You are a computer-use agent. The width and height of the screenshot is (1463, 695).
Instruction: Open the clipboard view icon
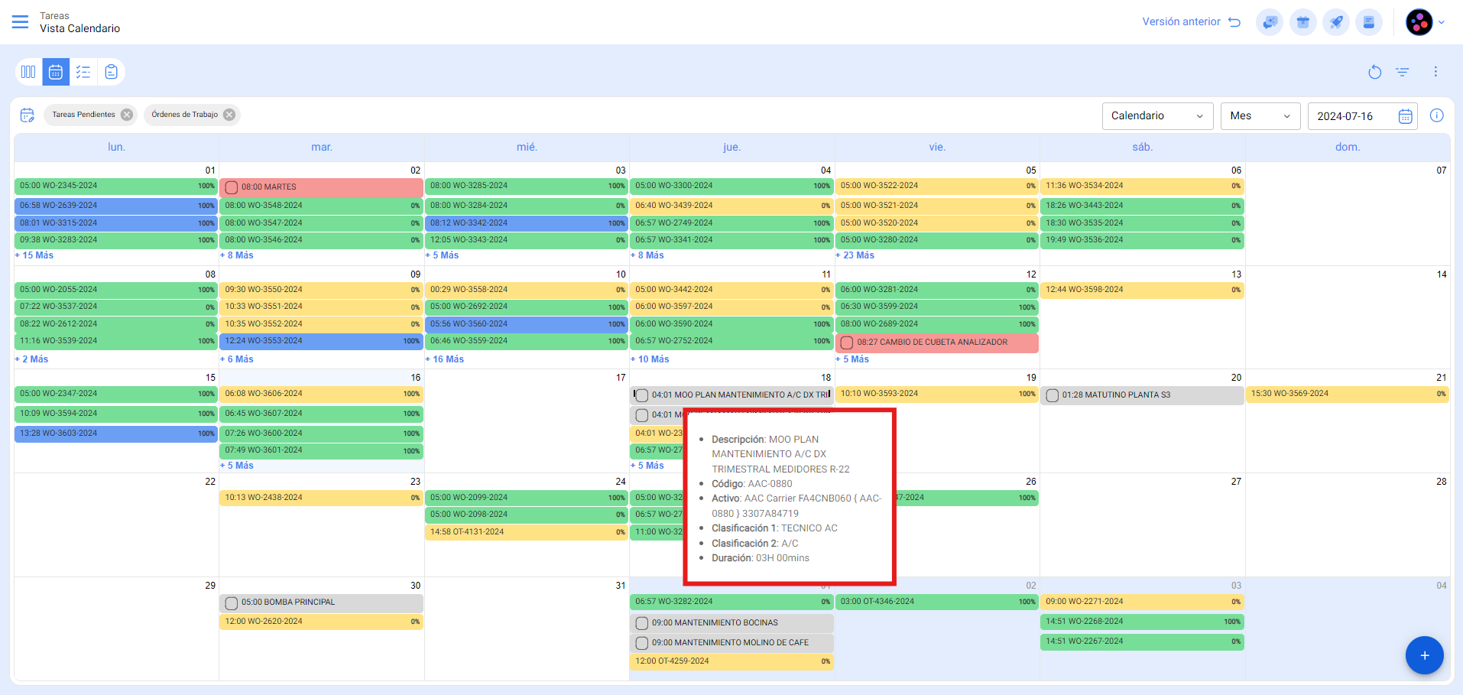pyautogui.click(x=112, y=72)
